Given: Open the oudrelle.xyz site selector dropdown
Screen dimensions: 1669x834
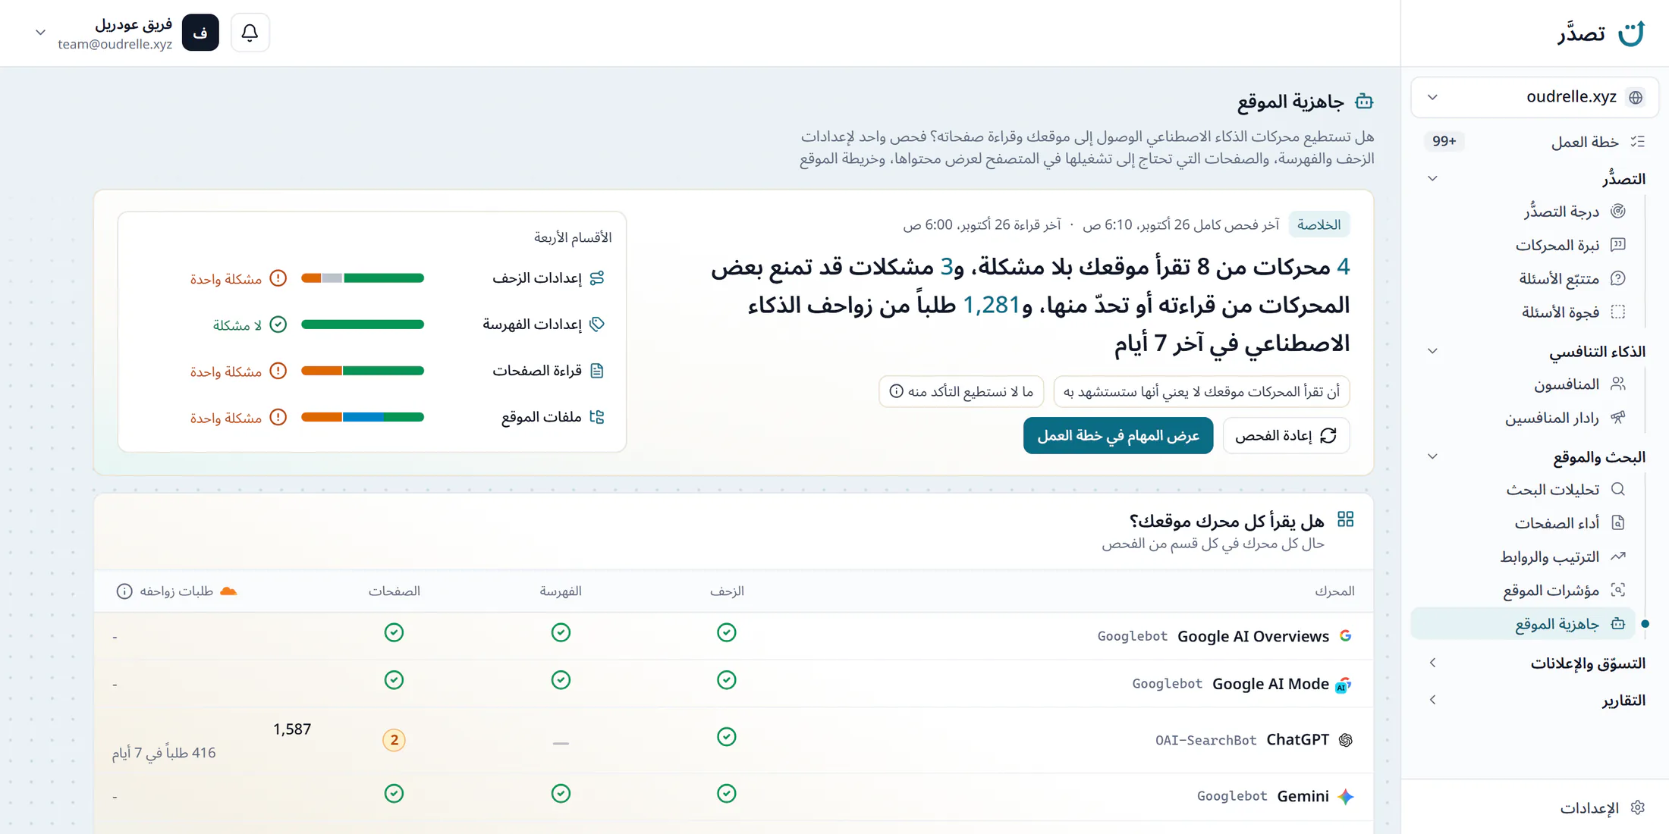Looking at the screenshot, I should point(1535,97).
